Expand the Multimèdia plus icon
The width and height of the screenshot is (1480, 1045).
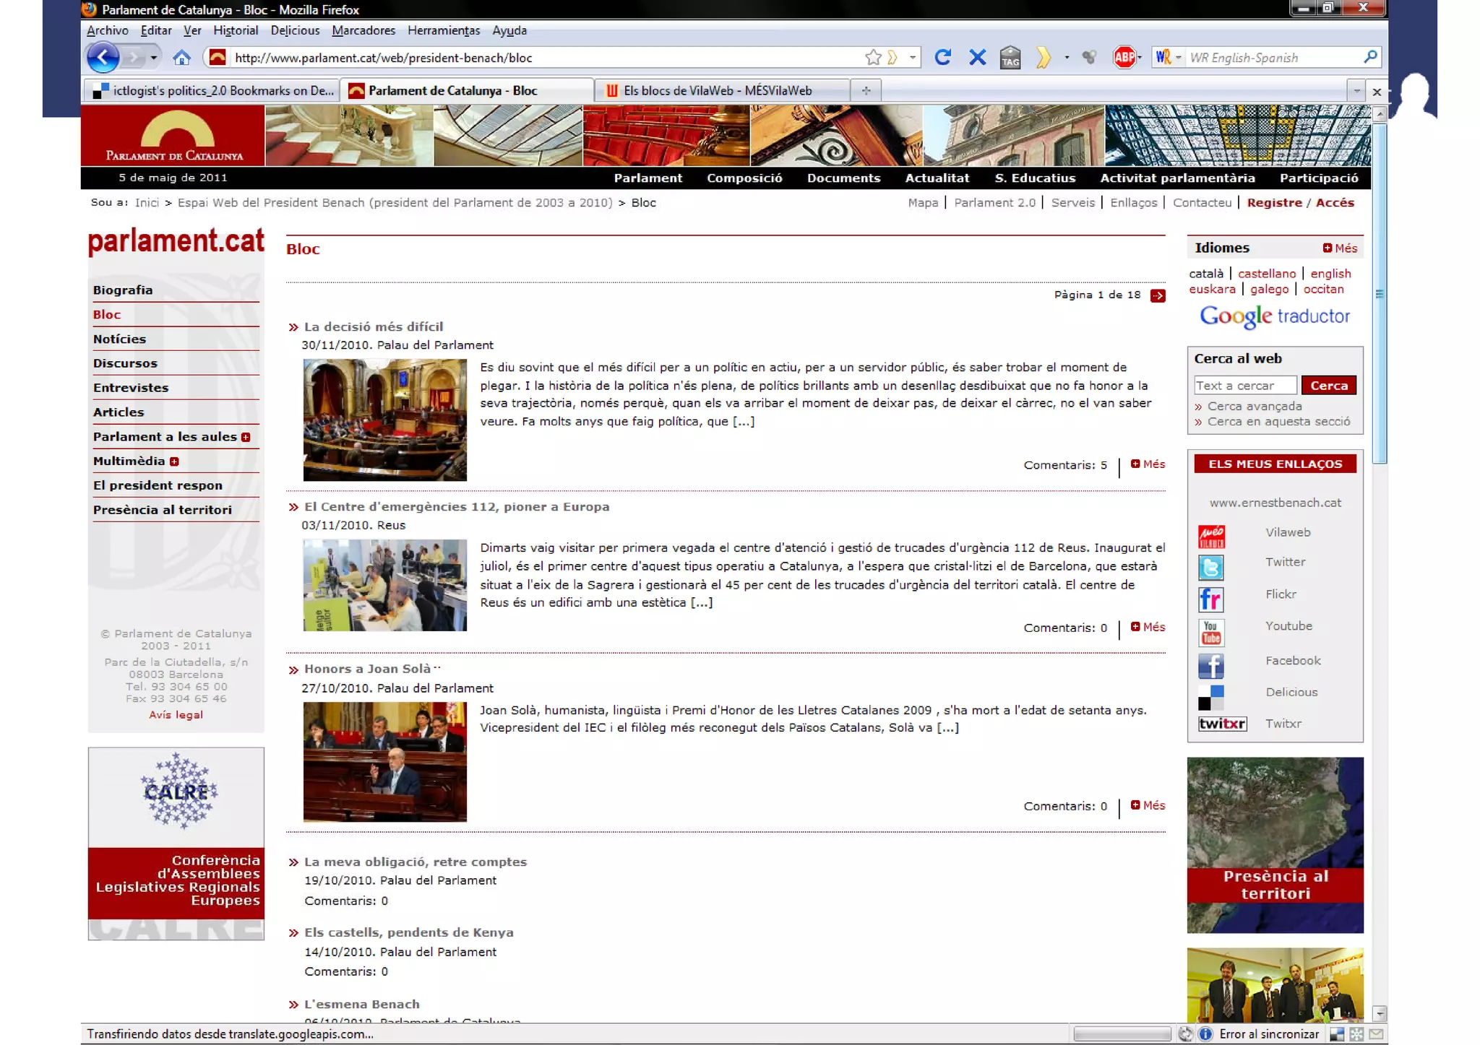point(174,461)
